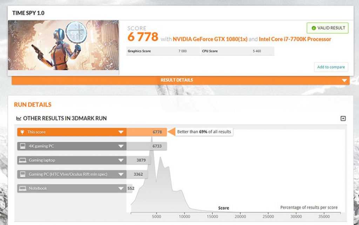Click the RUN DETAILS heading
359x225 pixels.
(33, 104)
